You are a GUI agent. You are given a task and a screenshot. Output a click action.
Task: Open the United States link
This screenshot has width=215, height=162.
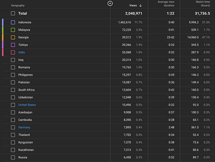tap(27, 105)
